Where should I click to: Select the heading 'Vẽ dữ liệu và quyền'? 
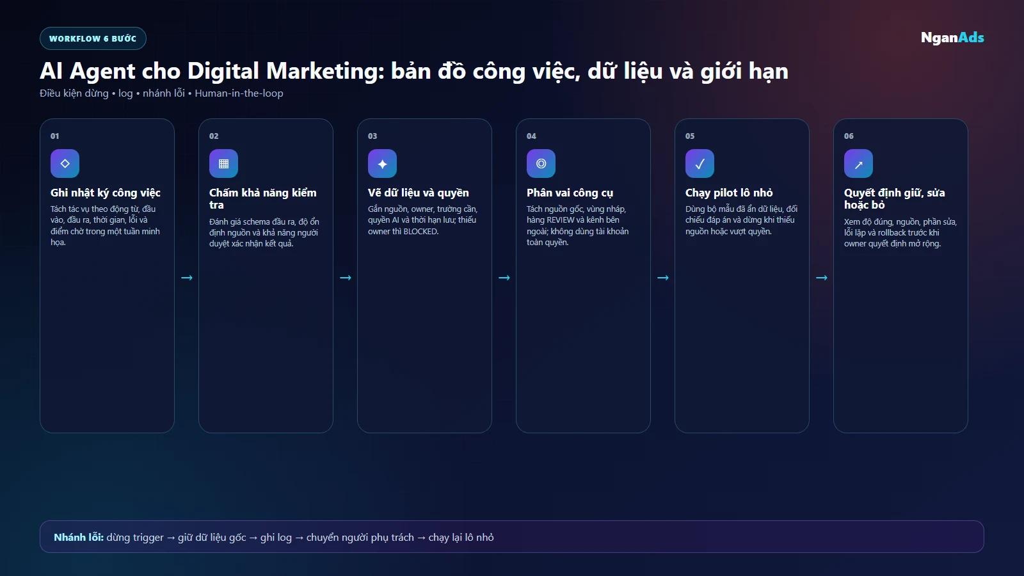(419, 193)
